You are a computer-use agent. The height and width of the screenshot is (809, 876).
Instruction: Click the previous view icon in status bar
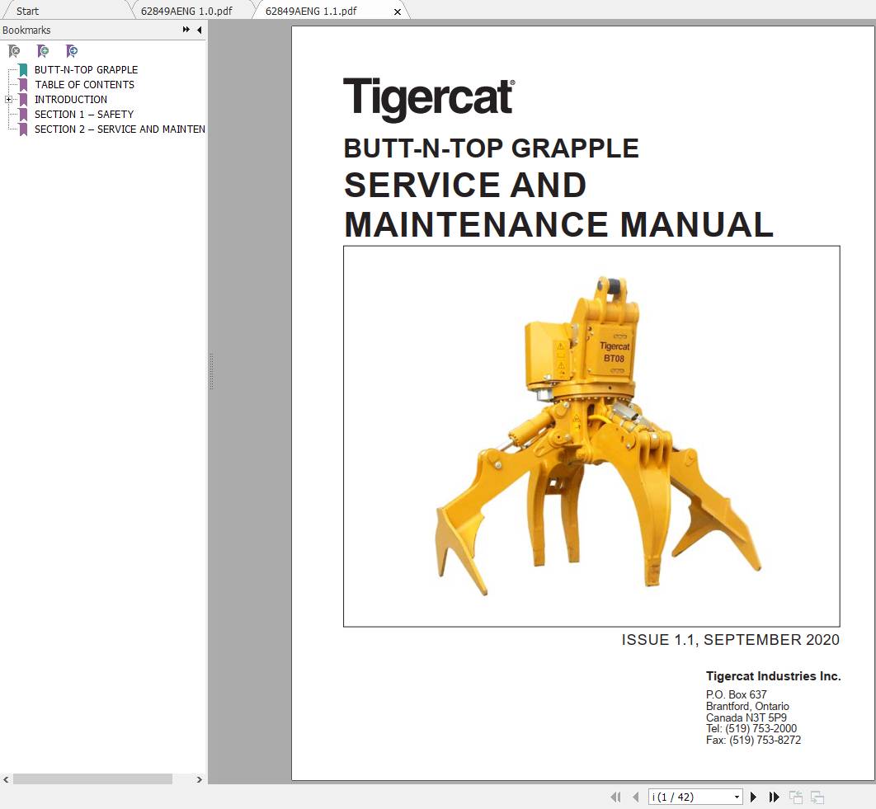796,797
